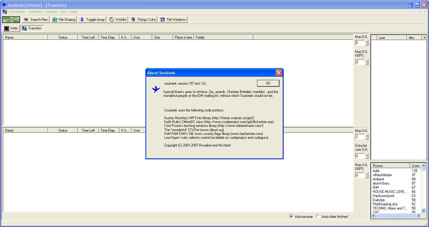Click the Max D/L value field
Image resolution: width=429 pixels, height=227 pixels.
pos(360,43)
